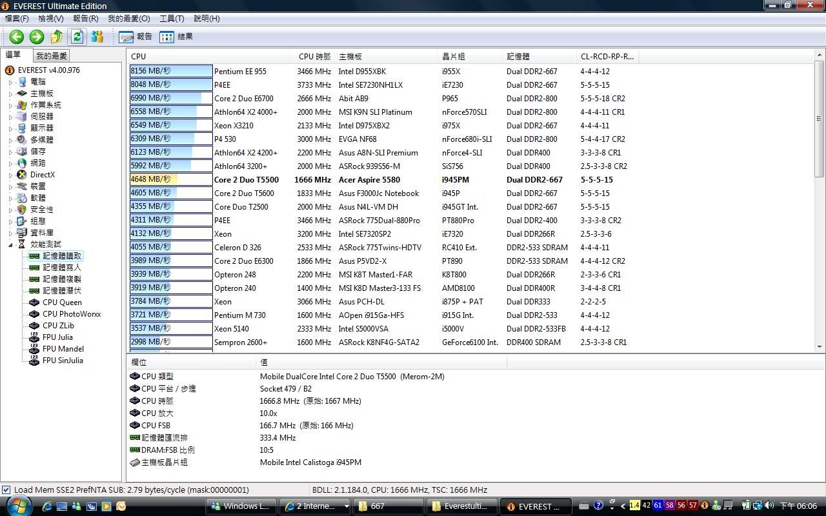Select the 記憶體寫入 benchmark item

[x=62, y=268]
